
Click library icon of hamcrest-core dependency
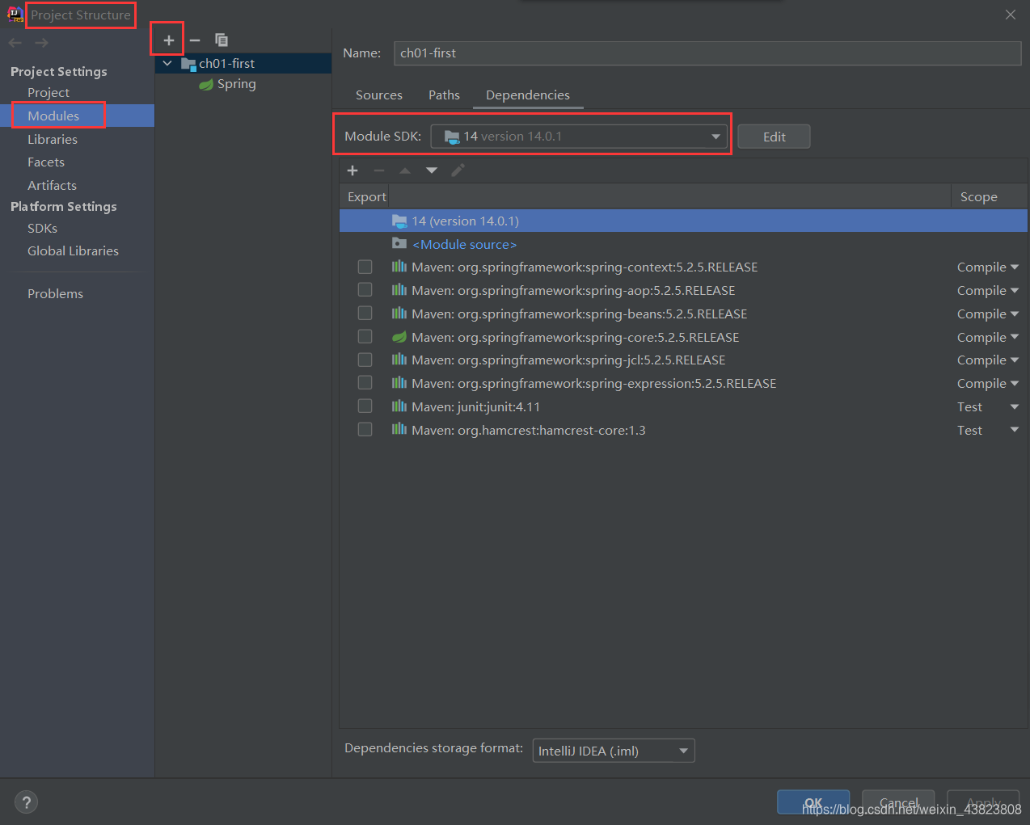[399, 429]
